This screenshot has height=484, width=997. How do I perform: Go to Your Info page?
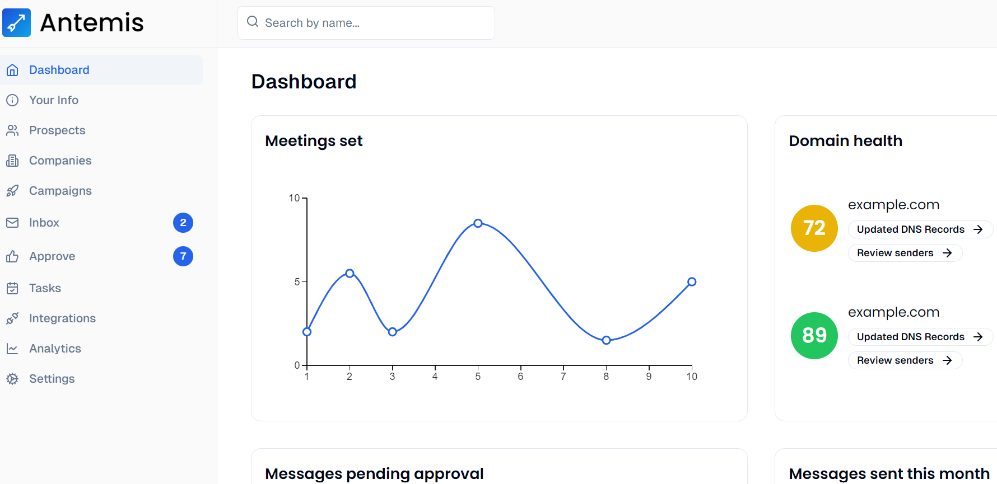54,100
